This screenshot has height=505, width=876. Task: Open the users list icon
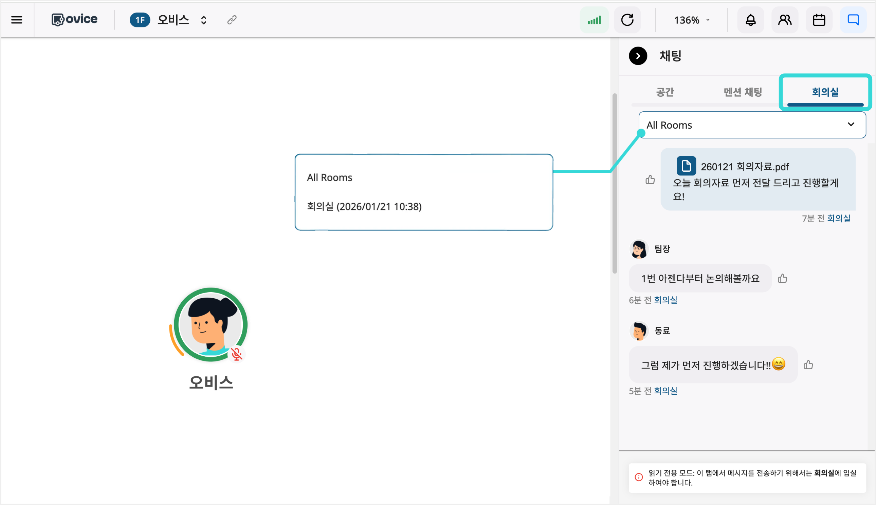[784, 20]
